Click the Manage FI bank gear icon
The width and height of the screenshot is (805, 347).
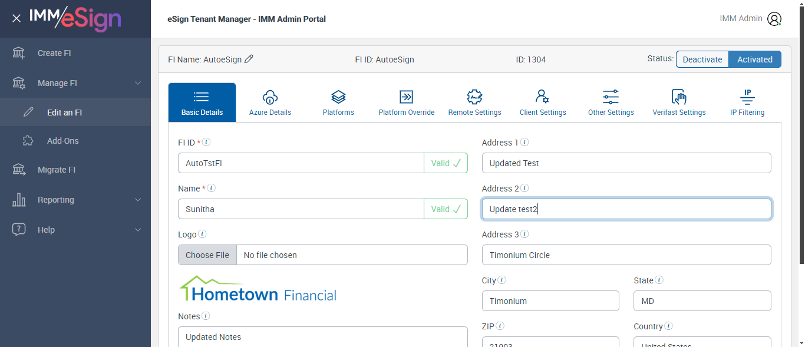point(19,83)
